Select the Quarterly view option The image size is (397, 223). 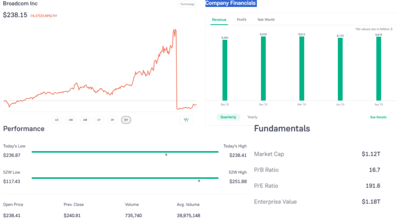coord(228,117)
